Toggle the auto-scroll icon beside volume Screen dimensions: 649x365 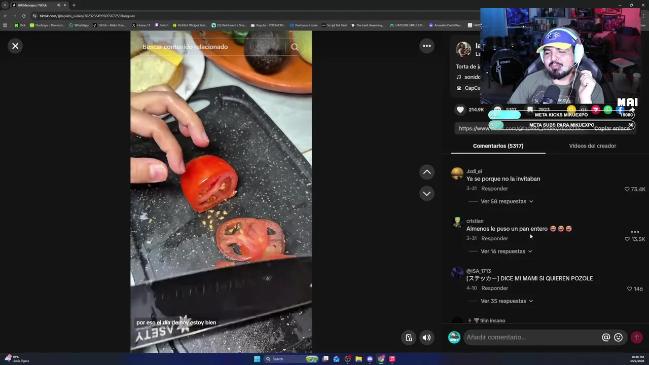(x=409, y=338)
